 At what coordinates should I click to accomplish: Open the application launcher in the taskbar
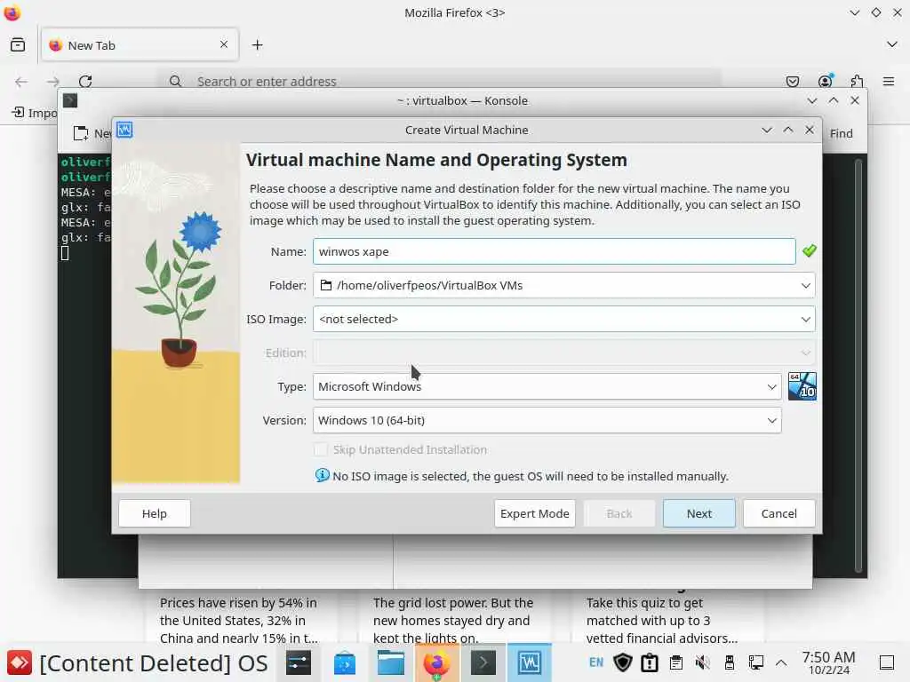(20, 662)
